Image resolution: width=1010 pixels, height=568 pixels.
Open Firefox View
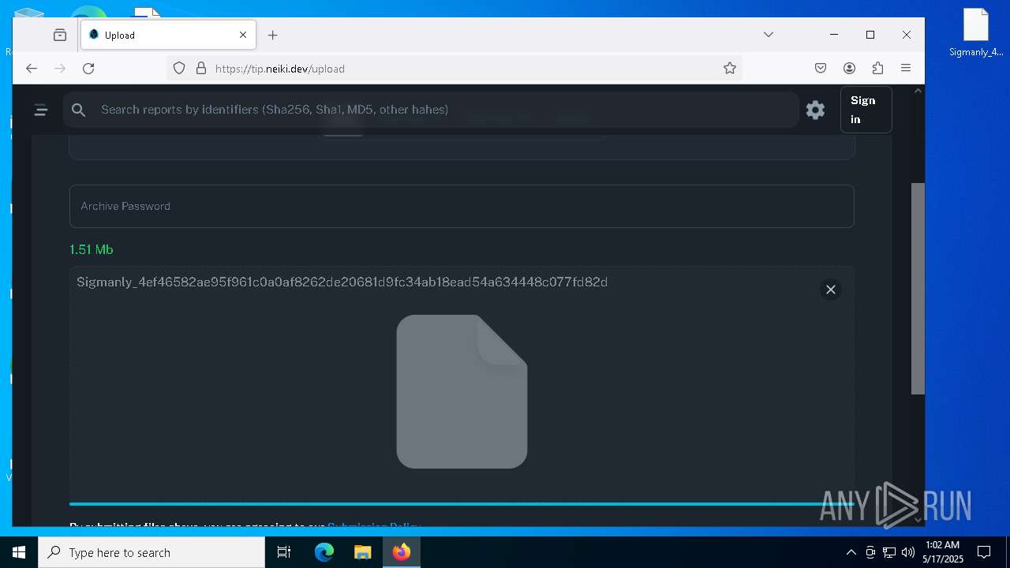coord(60,35)
